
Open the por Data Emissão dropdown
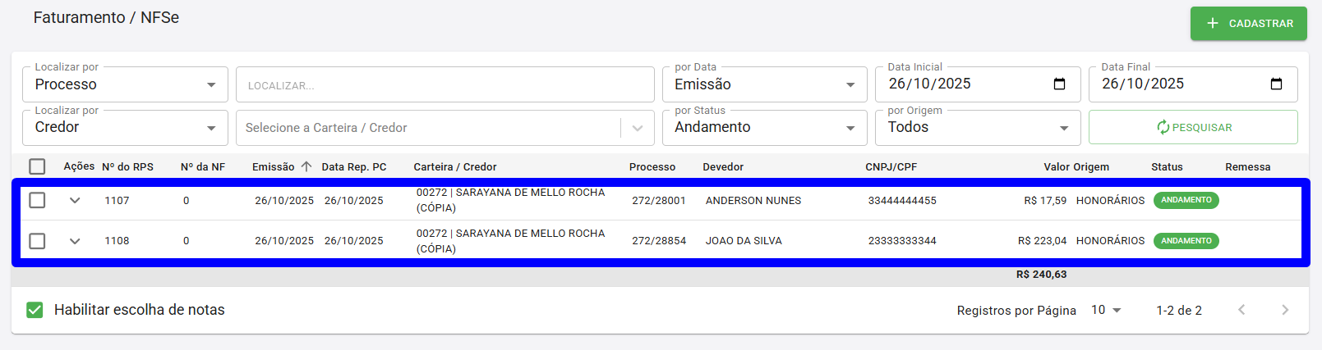click(765, 84)
